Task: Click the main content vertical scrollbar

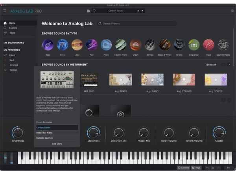Action: (x=233, y=47)
